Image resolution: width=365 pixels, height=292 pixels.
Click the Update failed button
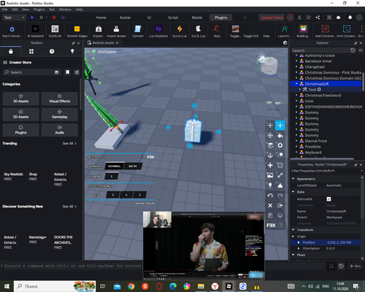[272, 18]
